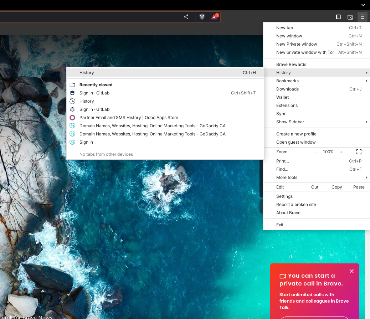Select Exit from the menu
Viewport: 370px width, 319px height.
[317, 225]
